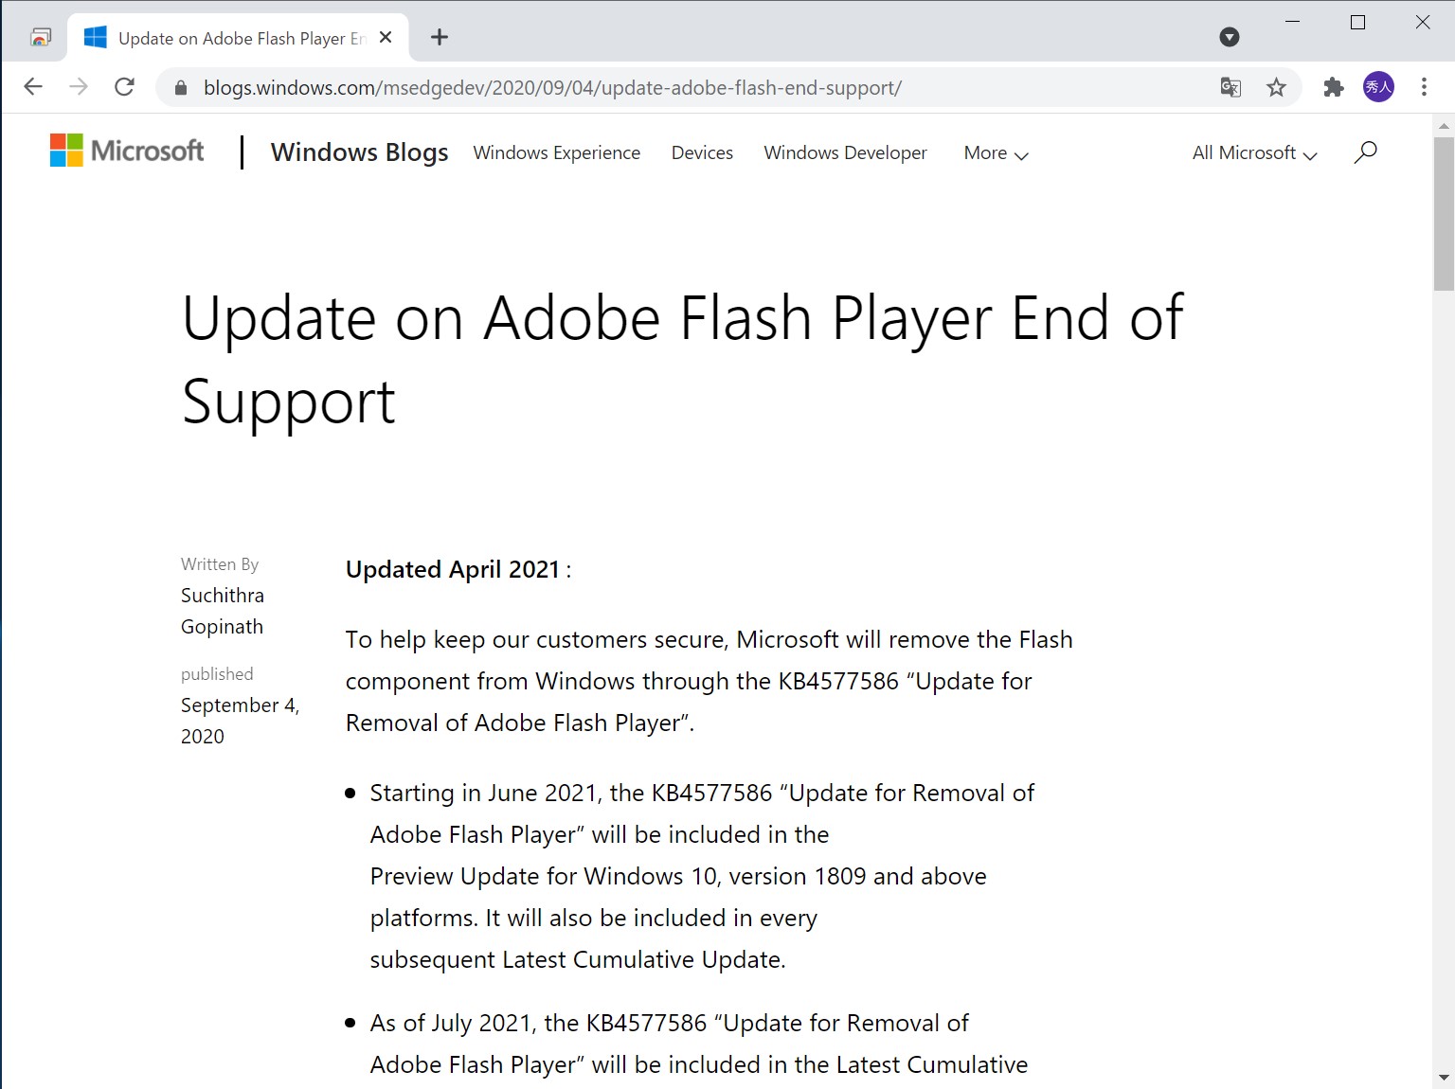Click the scrollbar up arrow

coord(1444,125)
